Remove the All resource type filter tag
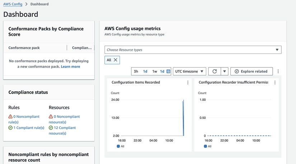 (116, 60)
